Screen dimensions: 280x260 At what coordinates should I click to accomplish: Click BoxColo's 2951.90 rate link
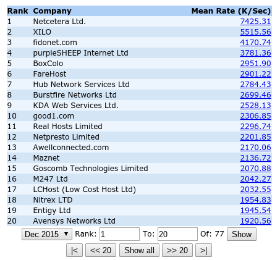click(x=255, y=64)
